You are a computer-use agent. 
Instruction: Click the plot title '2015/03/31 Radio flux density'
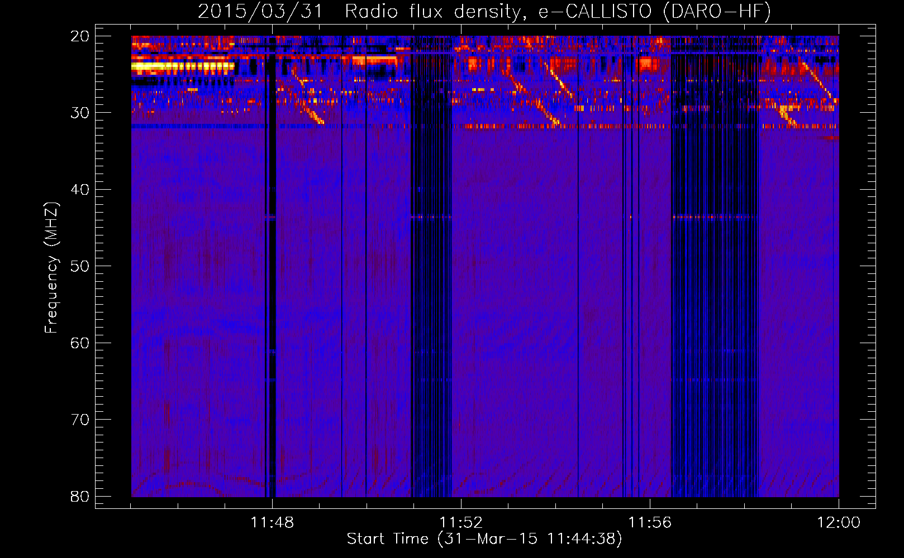click(484, 11)
